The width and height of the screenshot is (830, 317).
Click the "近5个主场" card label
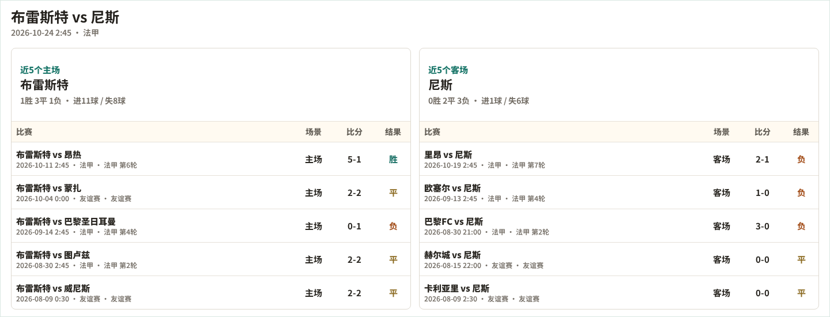40,70
